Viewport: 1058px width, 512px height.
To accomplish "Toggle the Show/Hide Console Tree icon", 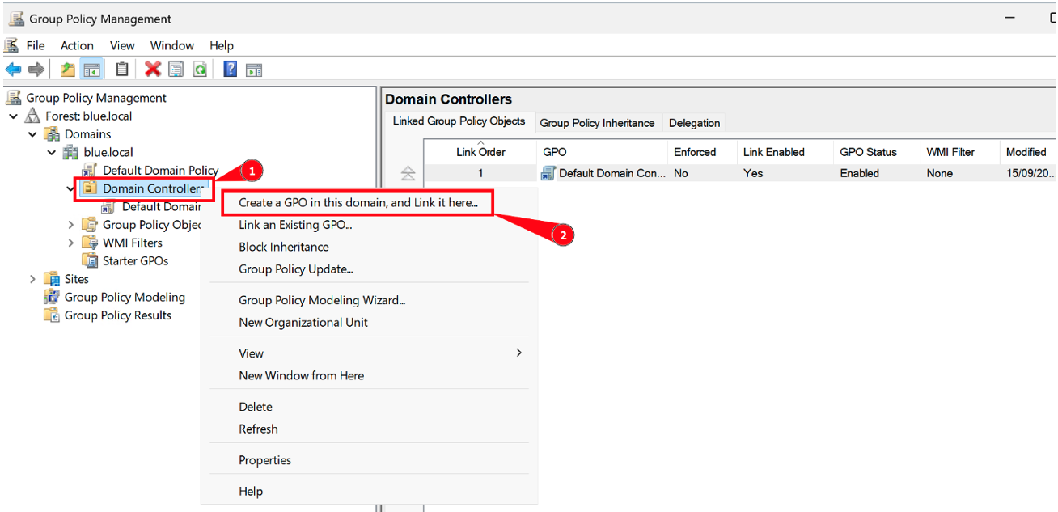I will coord(91,70).
